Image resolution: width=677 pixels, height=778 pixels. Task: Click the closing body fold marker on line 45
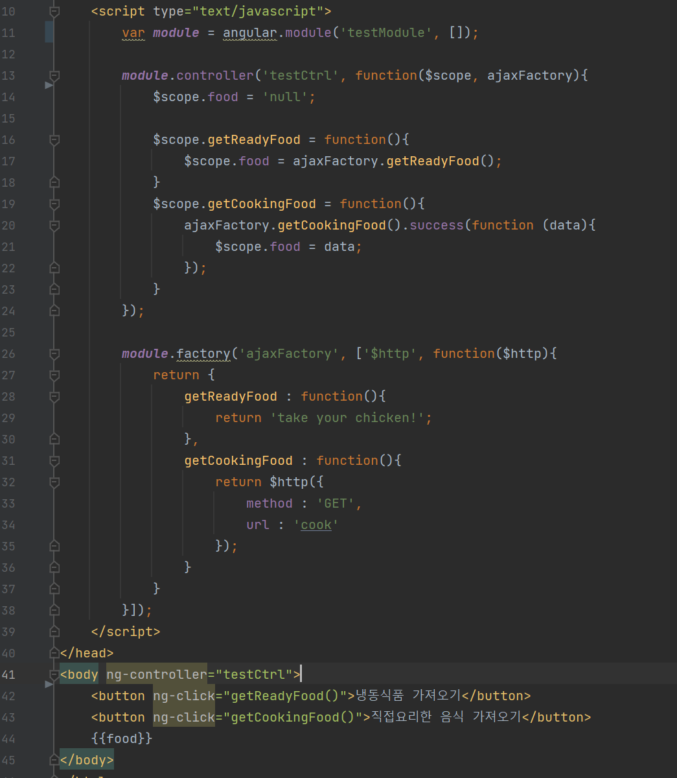click(x=54, y=760)
